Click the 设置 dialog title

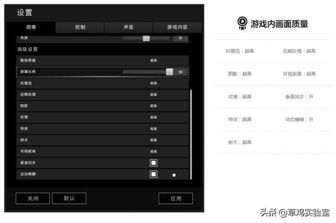[24, 12]
